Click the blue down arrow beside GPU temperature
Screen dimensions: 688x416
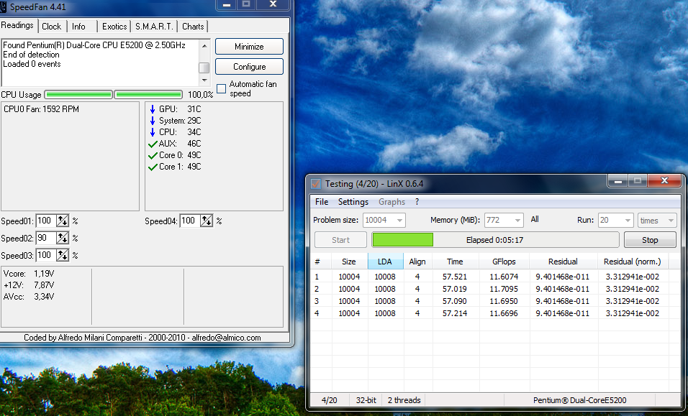point(152,109)
